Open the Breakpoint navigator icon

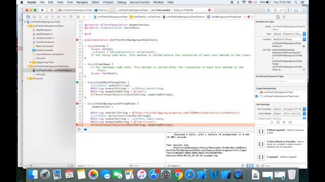pyautogui.click(x=64, y=17)
